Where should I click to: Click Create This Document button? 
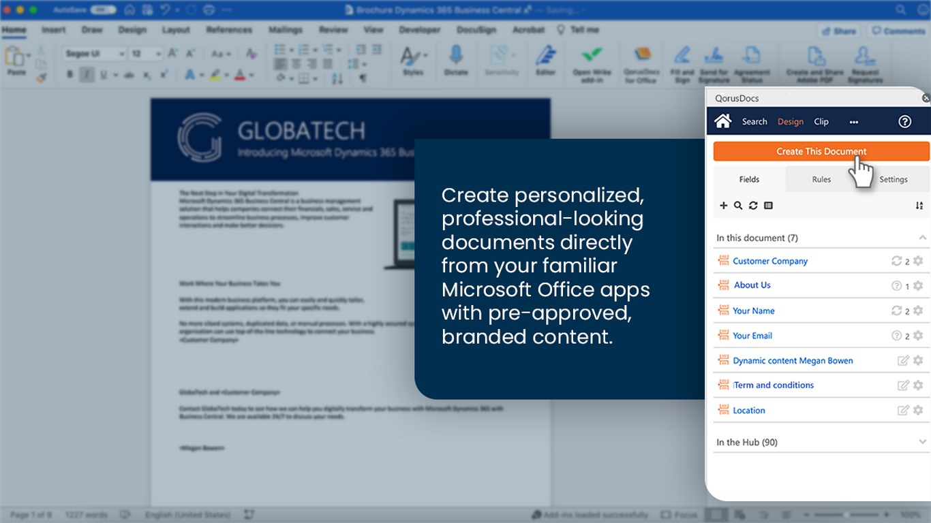click(x=821, y=151)
